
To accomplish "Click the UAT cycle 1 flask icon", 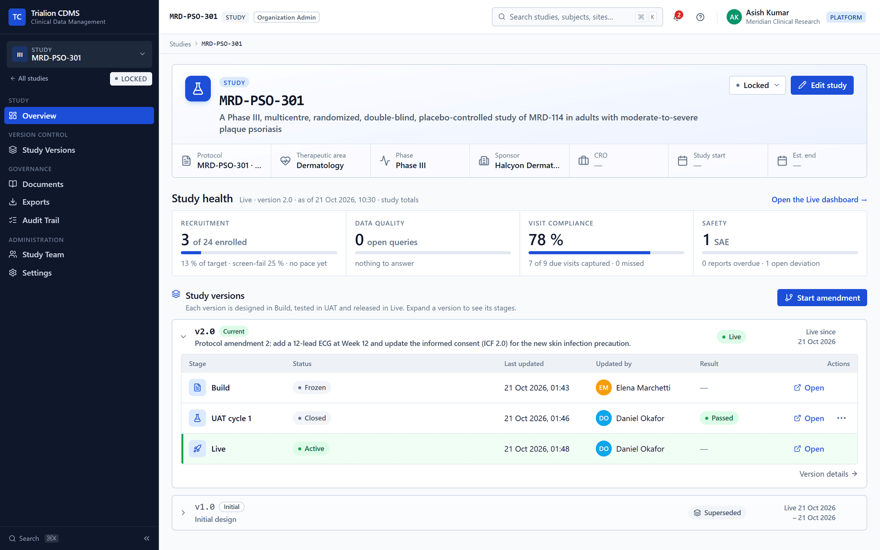I will tap(197, 418).
